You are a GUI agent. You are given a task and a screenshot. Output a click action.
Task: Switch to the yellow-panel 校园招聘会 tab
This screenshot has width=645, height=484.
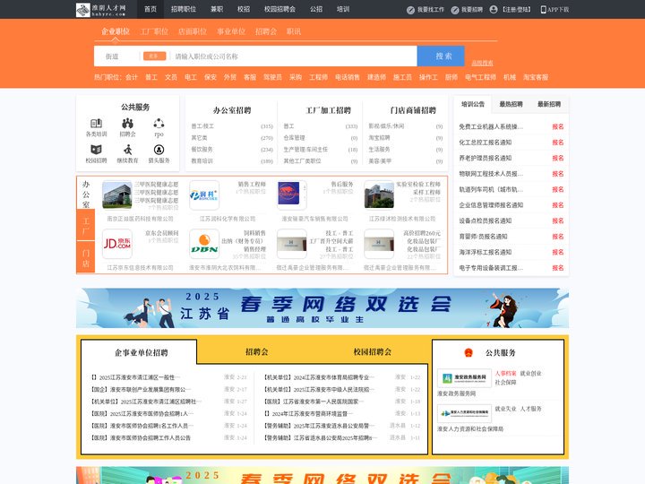373,351
